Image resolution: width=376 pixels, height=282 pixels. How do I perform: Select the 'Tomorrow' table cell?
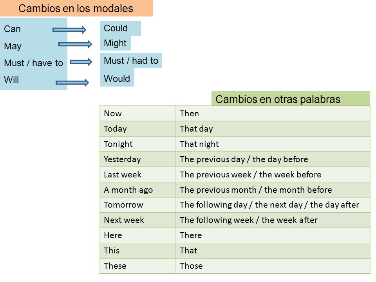point(138,205)
